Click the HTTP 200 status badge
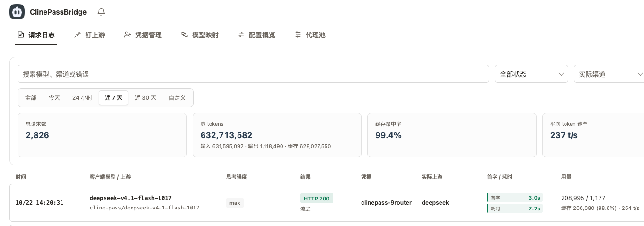This screenshot has height=226, width=644. pos(317,198)
